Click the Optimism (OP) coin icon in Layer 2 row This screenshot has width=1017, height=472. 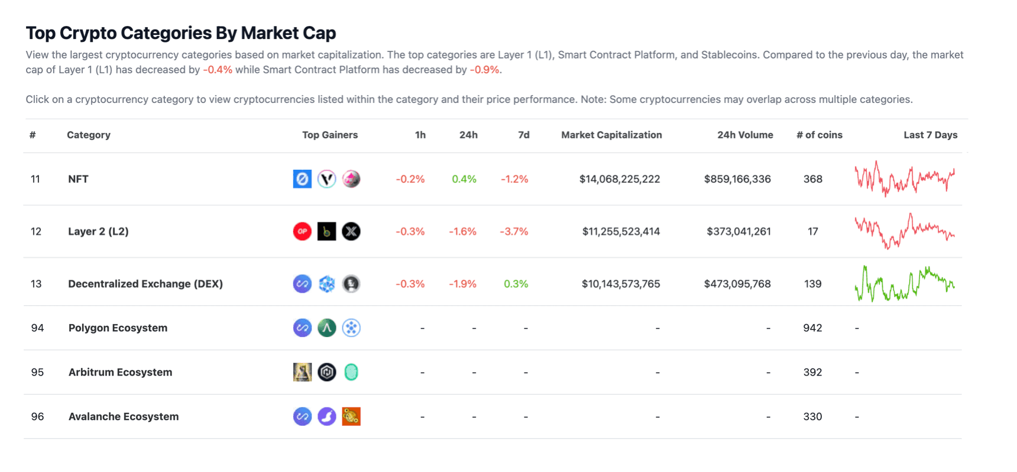(x=302, y=231)
